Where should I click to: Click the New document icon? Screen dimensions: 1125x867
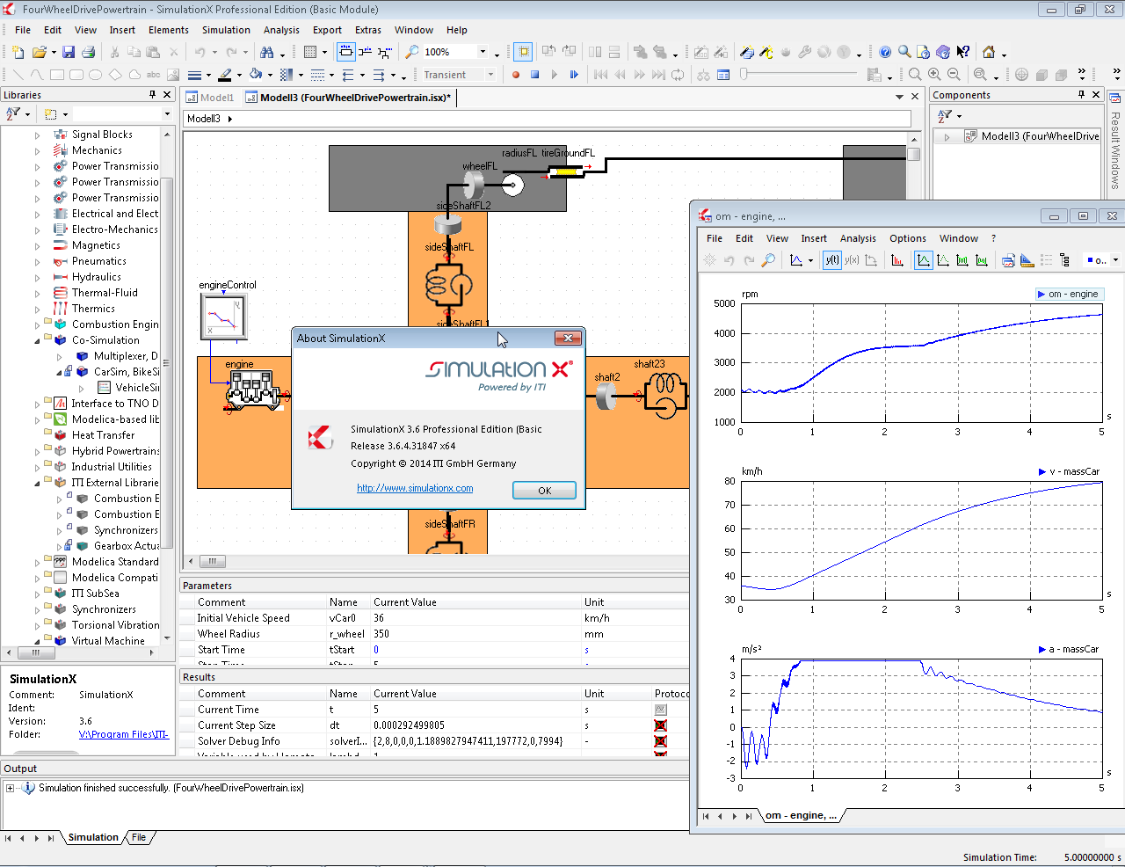point(18,52)
